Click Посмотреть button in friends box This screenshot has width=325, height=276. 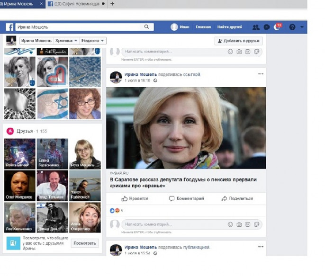pos(85,243)
